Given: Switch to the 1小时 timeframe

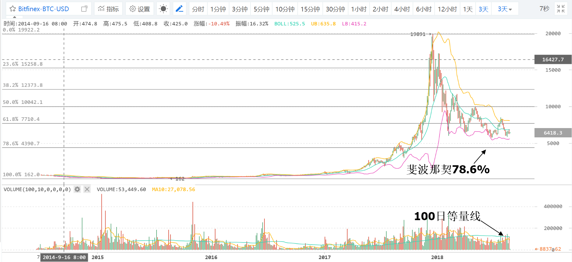Looking at the screenshot, I should pyautogui.click(x=359, y=9).
